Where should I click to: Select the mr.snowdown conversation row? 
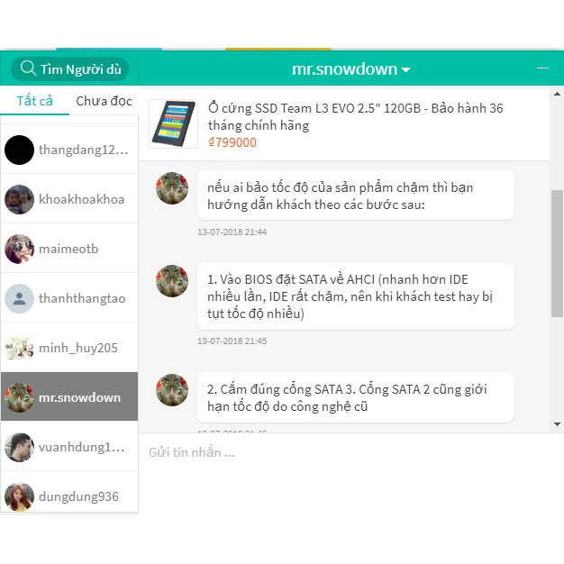click(69, 397)
